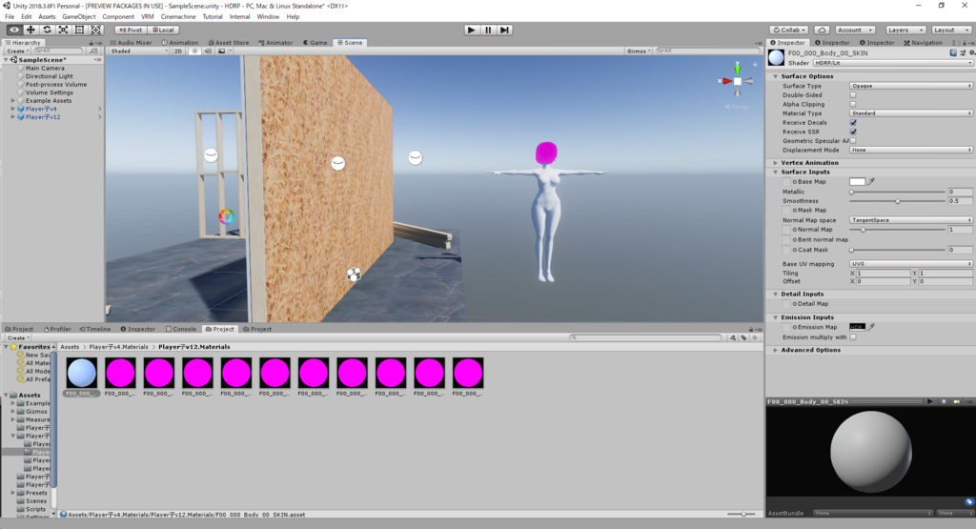Image resolution: width=976 pixels, height=529 pixels.
Task: Select the Hand tool in toolbar
Action: (14, 30)
